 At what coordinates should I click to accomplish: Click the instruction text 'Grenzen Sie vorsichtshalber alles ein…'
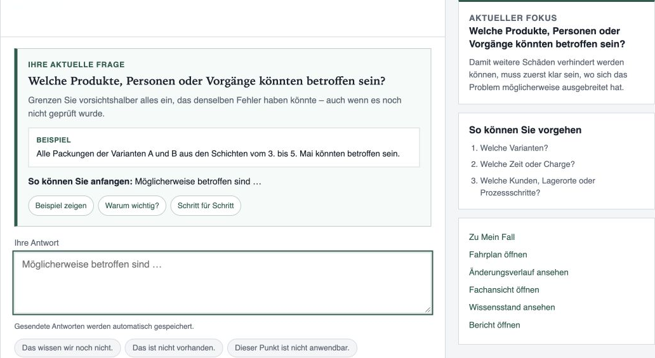(215, 107)
